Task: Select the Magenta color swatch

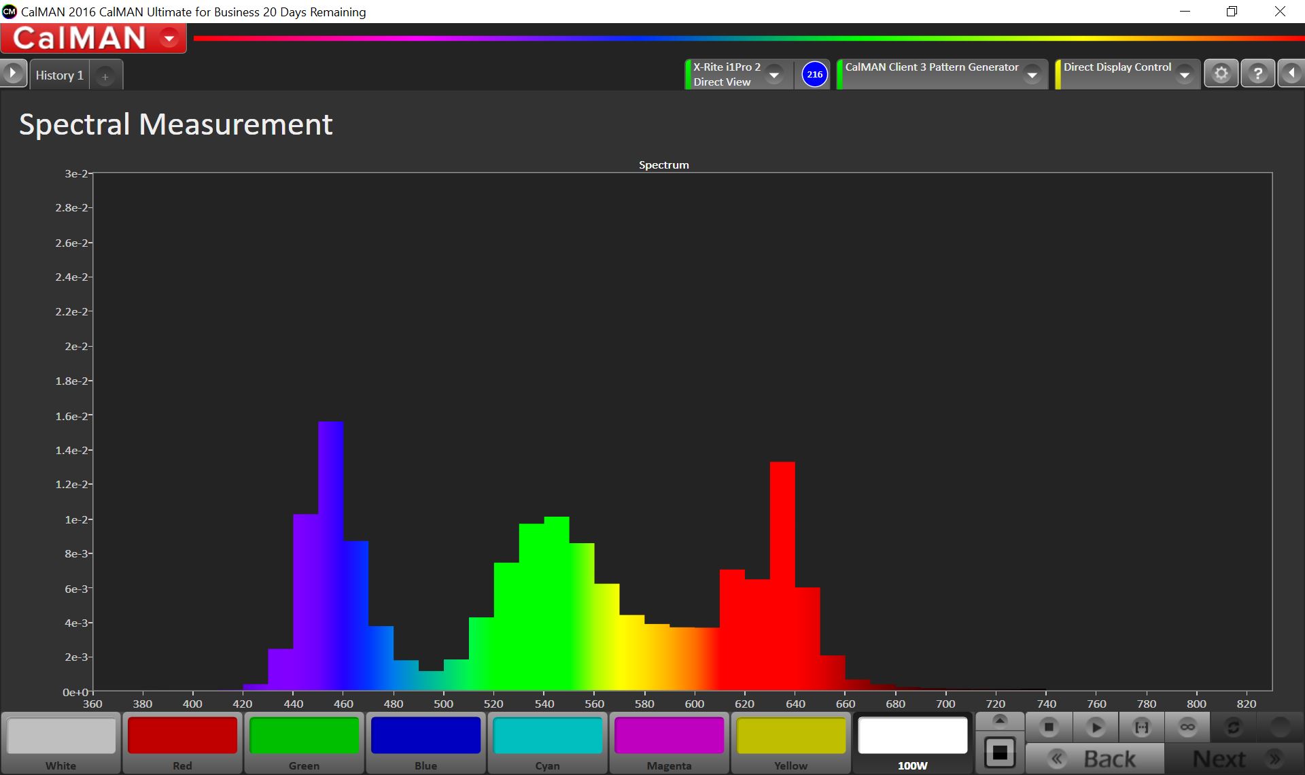Action: pyautogui.click(x=669, y=736)
